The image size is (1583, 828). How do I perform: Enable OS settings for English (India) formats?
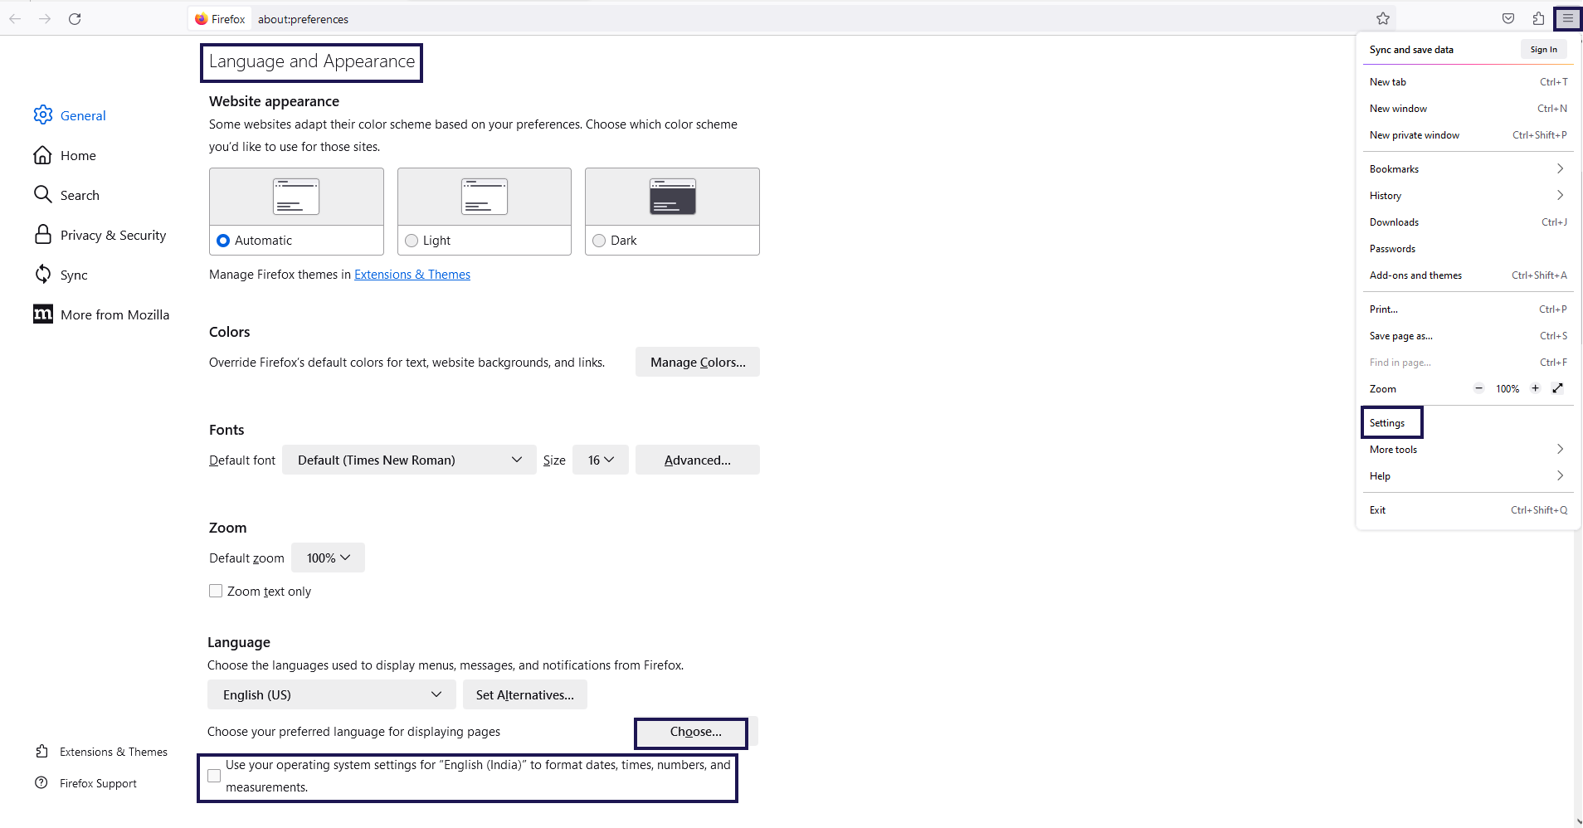point(214,776)
